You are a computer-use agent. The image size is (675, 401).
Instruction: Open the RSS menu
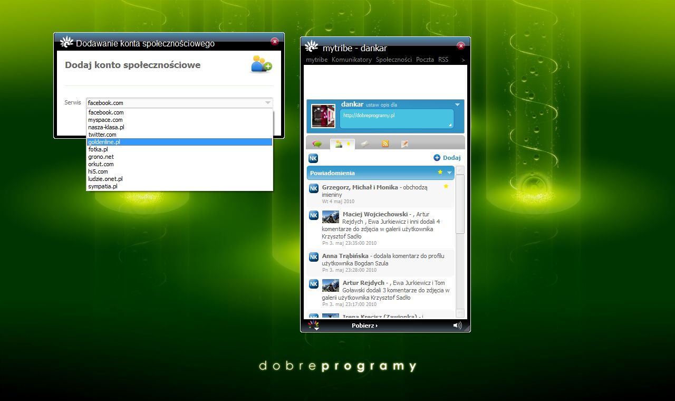coord(443,60)
